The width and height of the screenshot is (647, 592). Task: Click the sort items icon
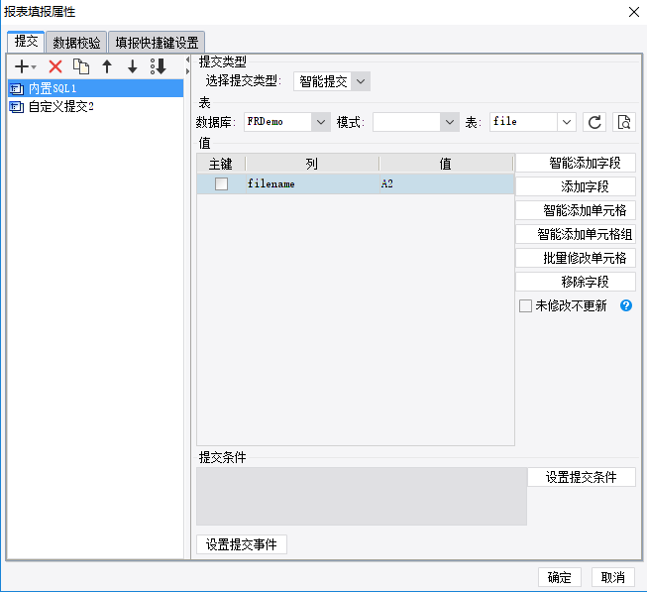coord(159,66)
